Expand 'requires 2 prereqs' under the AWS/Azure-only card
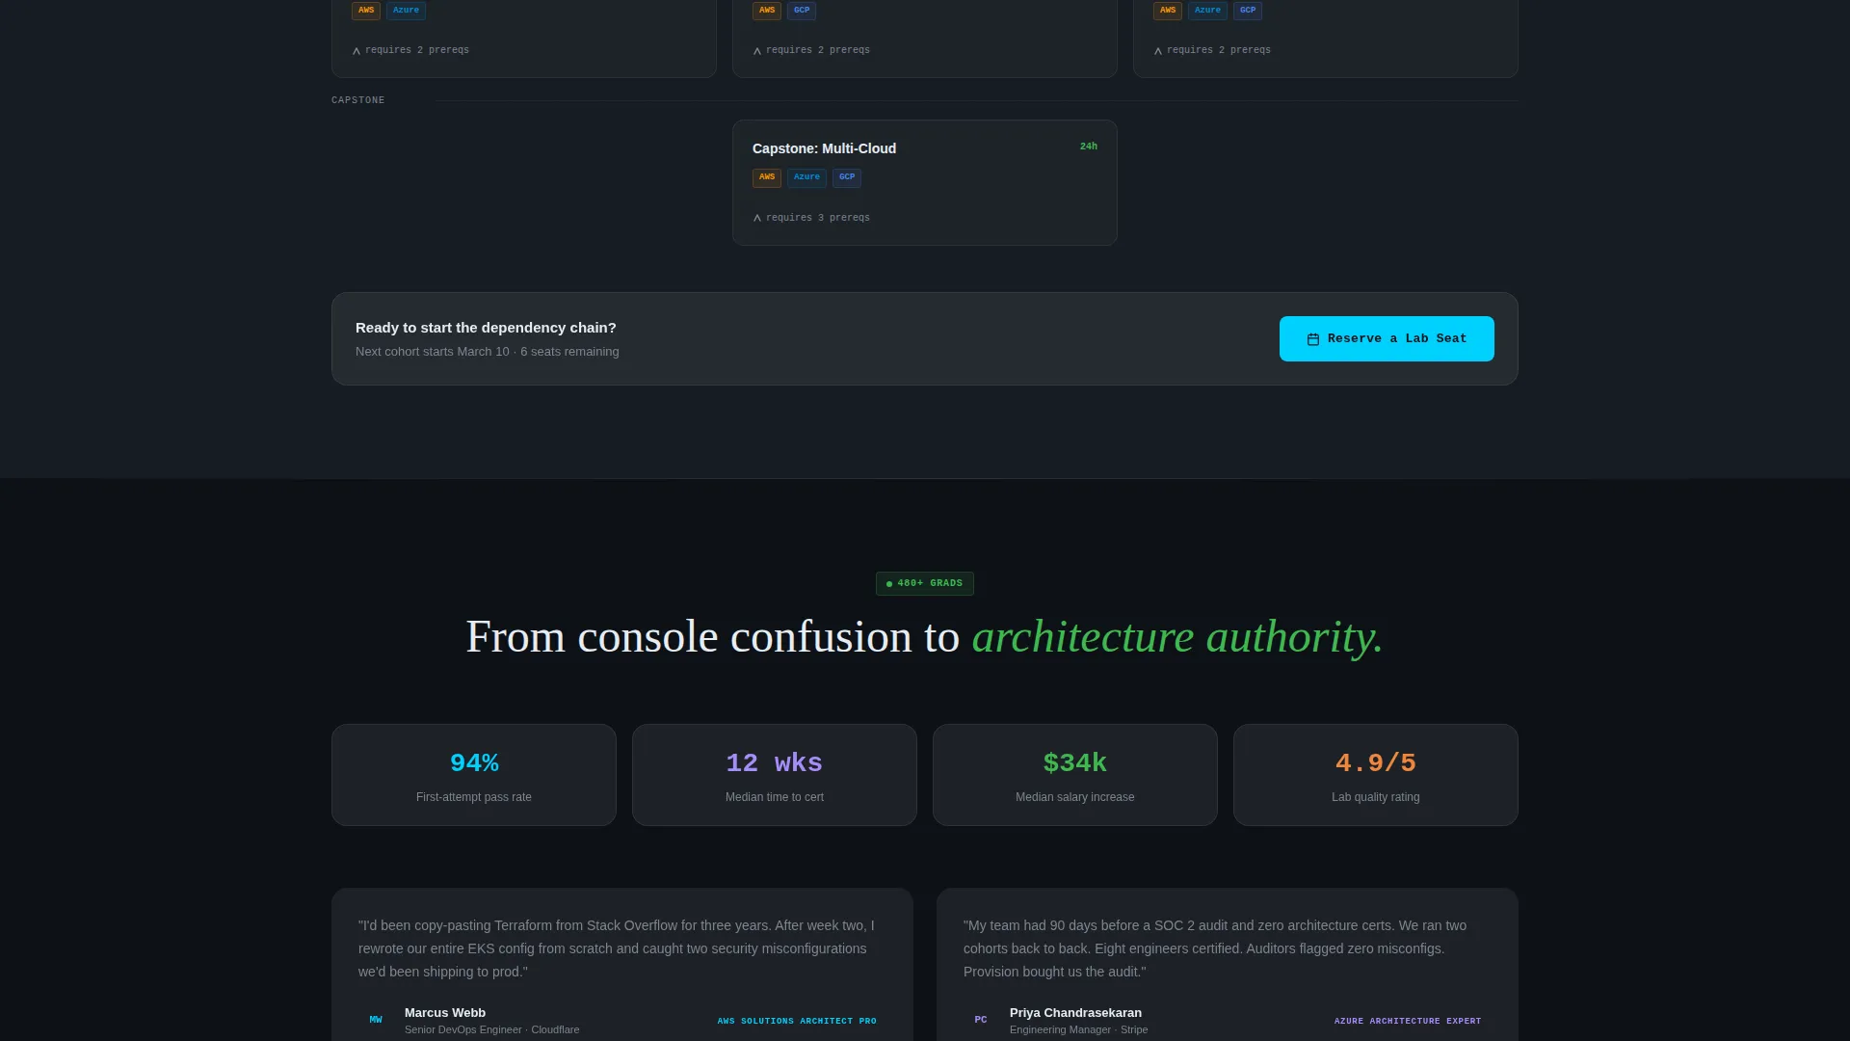Viewport: 1850px width, 1041px height. point(410,50)
